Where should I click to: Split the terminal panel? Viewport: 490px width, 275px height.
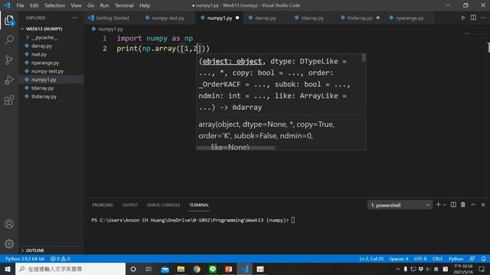(453, 205)
